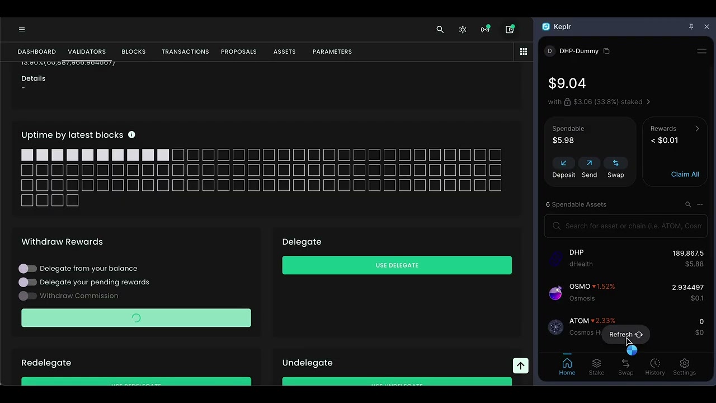Image resolution: width=716 pixels, height=403 pixels.
Task: Click the USE UNDELEGATE button
Action: pos(397,382)
